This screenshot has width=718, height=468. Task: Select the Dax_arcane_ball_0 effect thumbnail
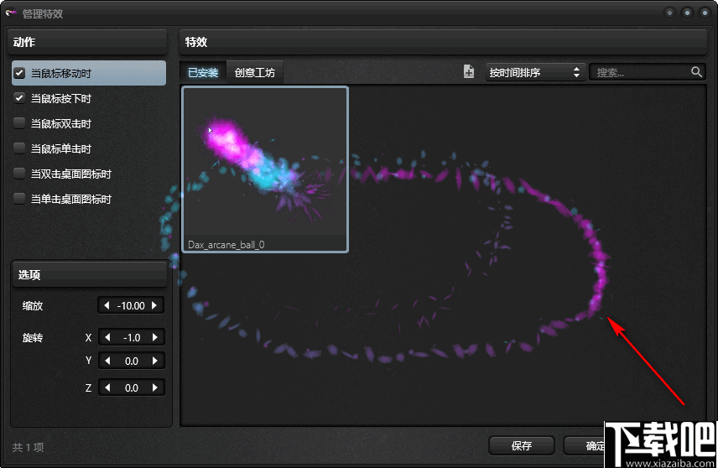pos(265,169)
